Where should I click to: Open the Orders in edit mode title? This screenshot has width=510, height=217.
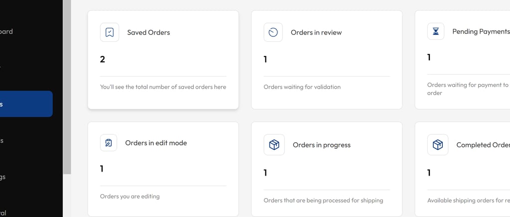[156, 143]
